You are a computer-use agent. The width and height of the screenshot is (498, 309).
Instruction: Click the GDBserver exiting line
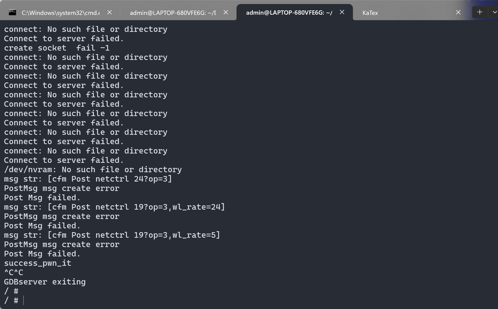(45, 282)
